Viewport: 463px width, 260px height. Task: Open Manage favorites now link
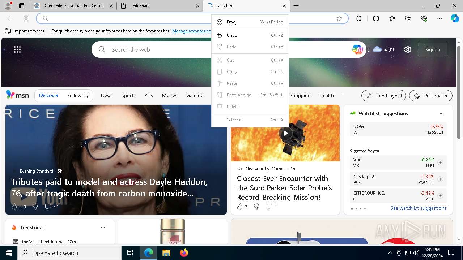coord(192,31)
